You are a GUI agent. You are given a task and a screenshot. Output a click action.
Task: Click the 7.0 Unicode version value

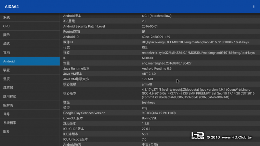[x=144, y=140]
